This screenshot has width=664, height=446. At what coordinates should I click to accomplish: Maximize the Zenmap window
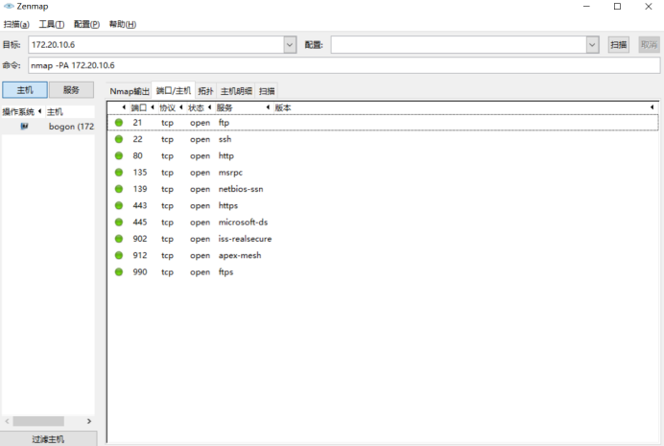click(x=617, y=7)
